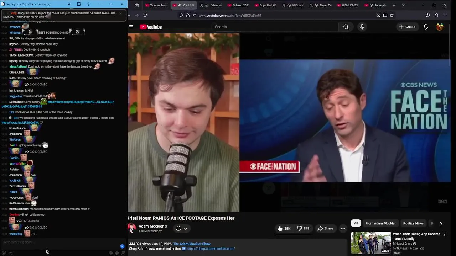
Task: Open The Adam Mockler Show link
Action: click(192, 244)
